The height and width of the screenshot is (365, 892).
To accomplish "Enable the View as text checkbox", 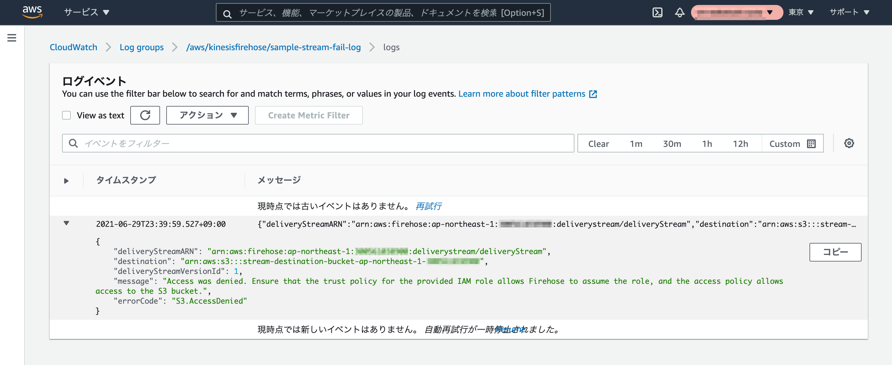I will [x=66, y=115].
